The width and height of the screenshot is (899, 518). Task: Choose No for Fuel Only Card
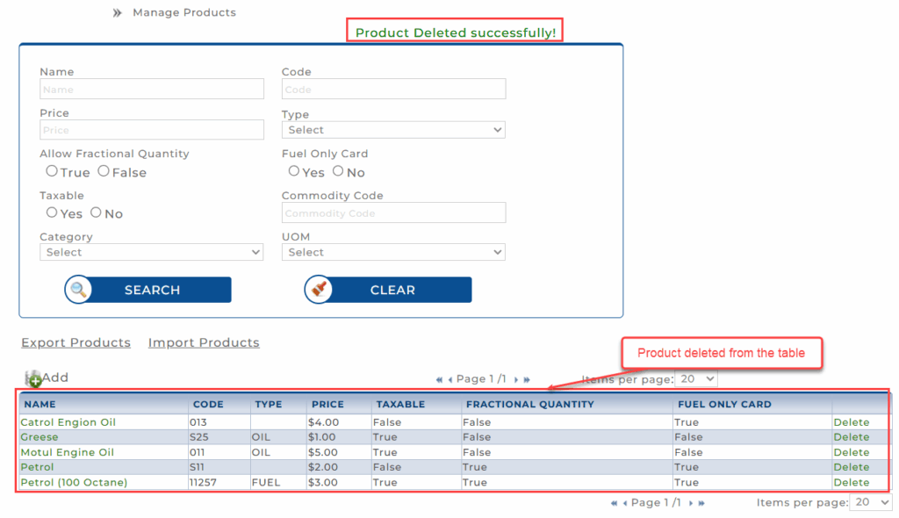pos(338,171)
